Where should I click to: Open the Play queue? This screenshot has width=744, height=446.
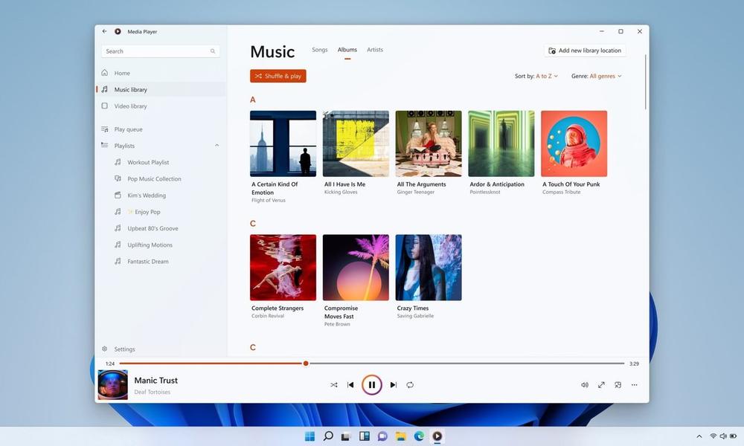(161, 129)
